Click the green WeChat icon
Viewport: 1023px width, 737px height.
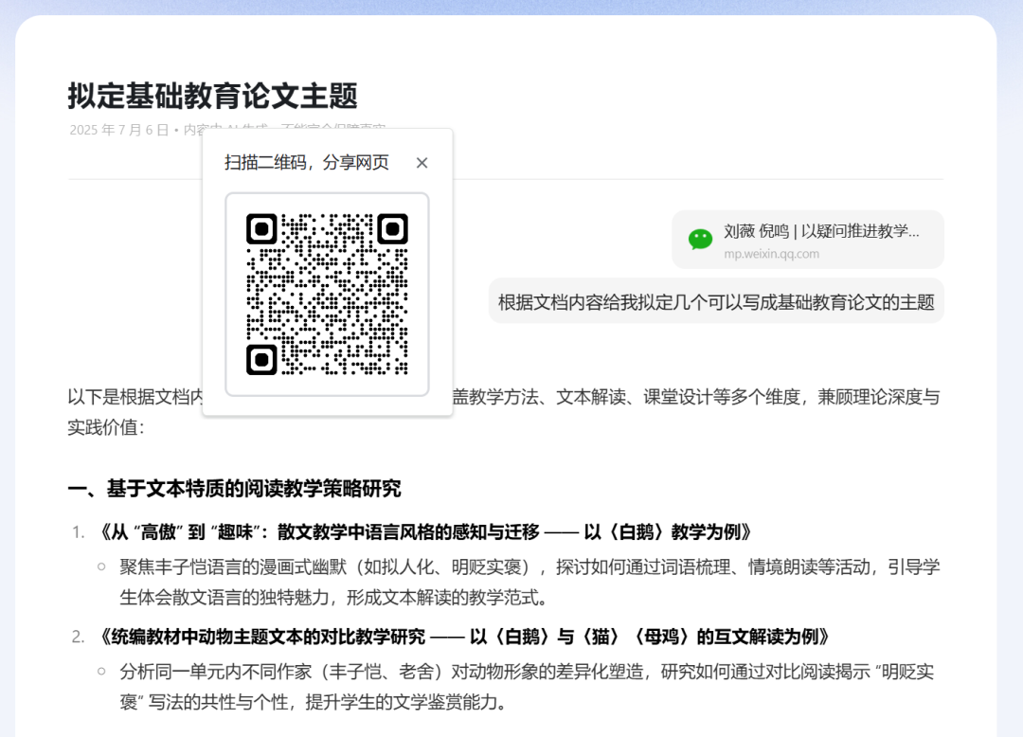[700, 240]
